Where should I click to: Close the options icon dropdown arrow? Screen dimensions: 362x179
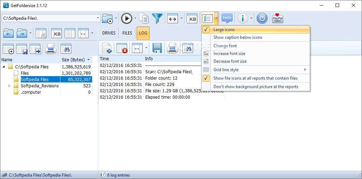pyautogui.click(x=216, y=18)
